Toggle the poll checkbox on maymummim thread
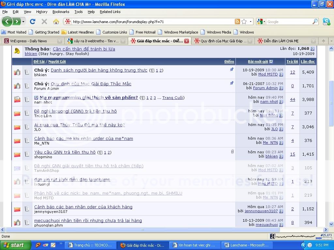This screenshot has width=334, height=250. click(x=36, y=98)
